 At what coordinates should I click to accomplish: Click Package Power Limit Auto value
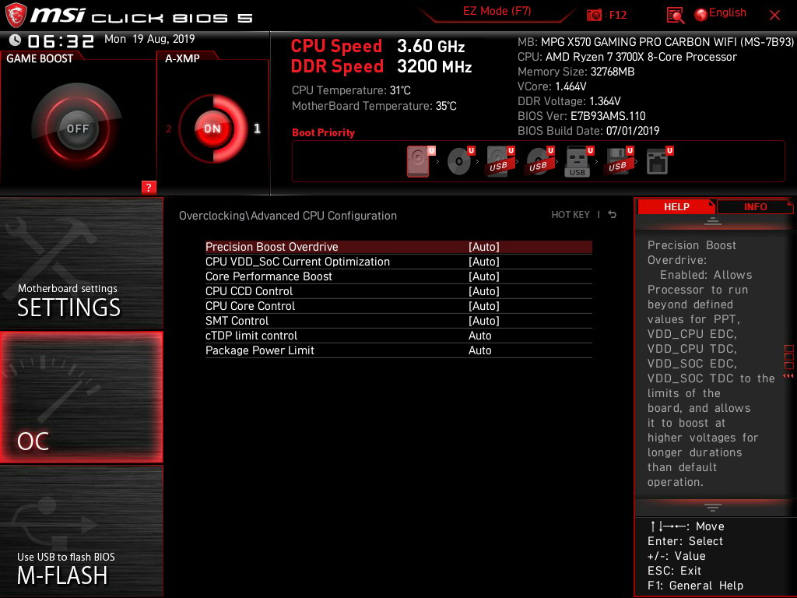pos(479,350)
